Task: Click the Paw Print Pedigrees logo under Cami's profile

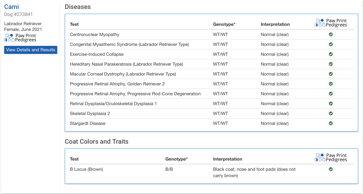Action: click(x=20, y=38)
